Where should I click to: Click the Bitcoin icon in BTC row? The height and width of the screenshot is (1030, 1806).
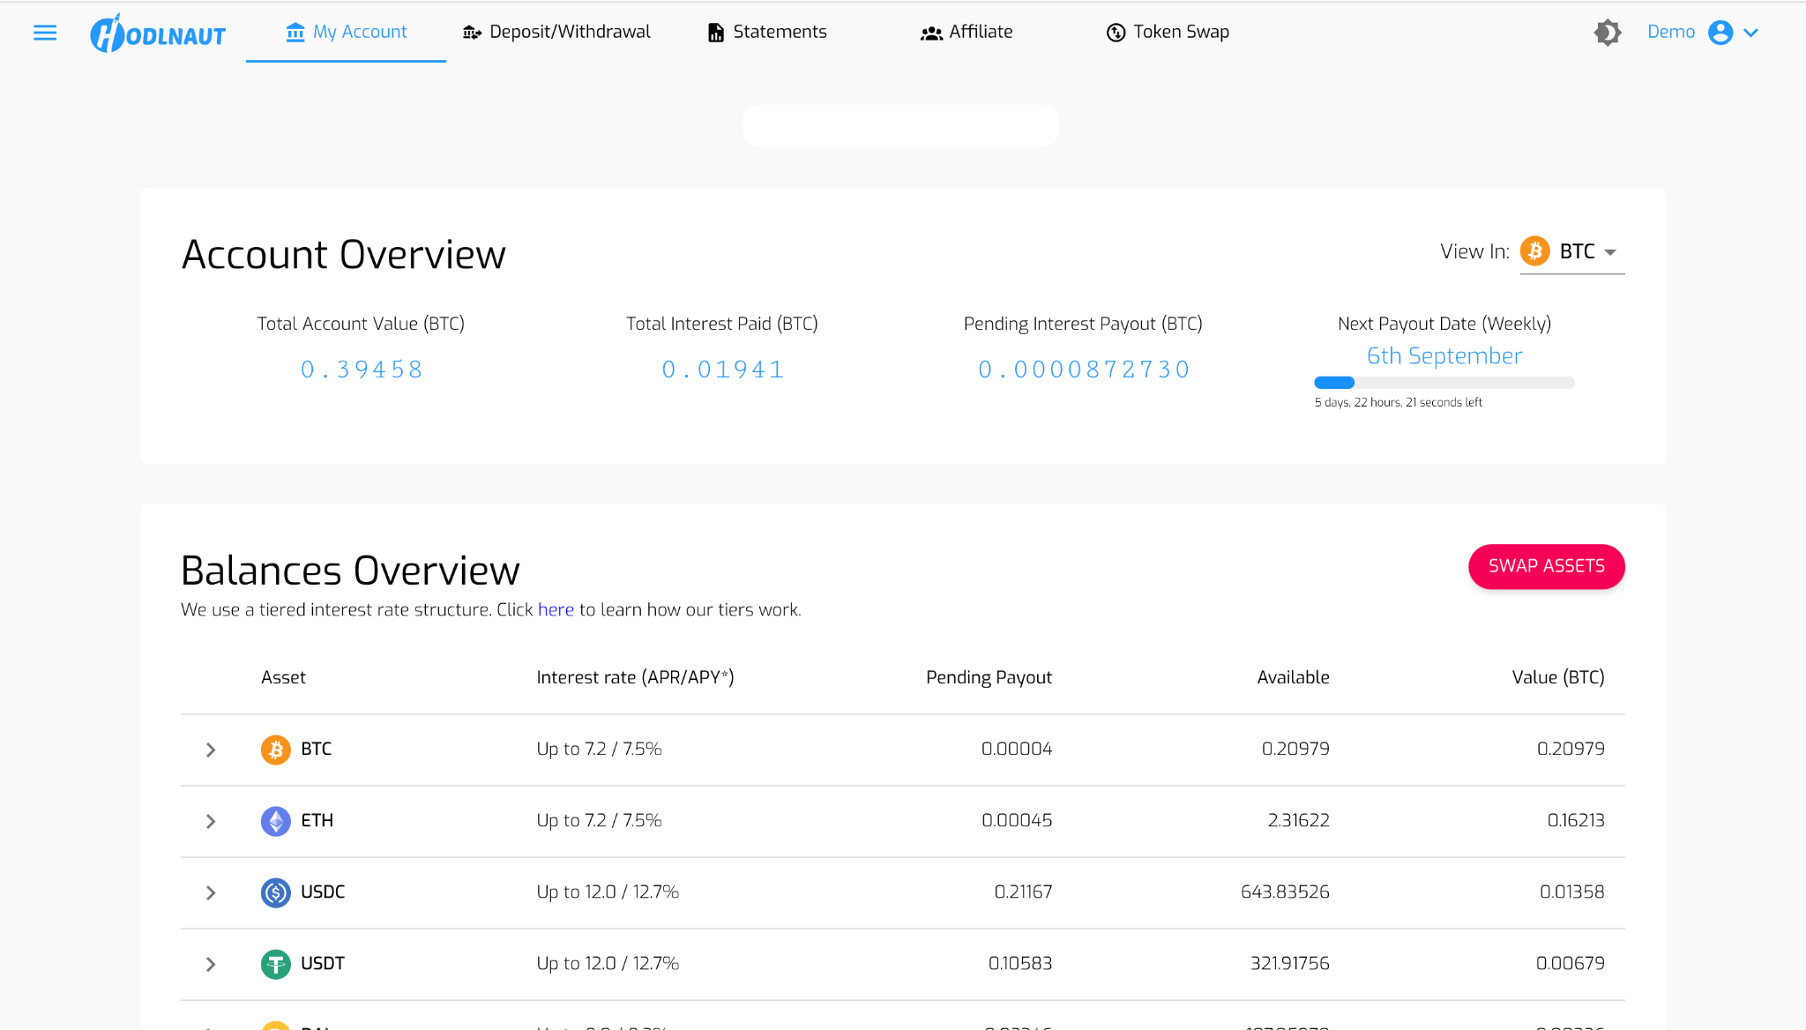[275, 750]
